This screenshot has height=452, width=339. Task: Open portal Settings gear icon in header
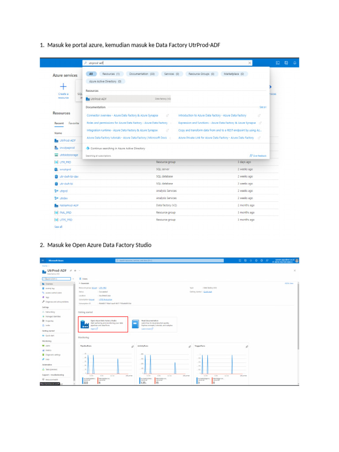click(x=256, y=260)
